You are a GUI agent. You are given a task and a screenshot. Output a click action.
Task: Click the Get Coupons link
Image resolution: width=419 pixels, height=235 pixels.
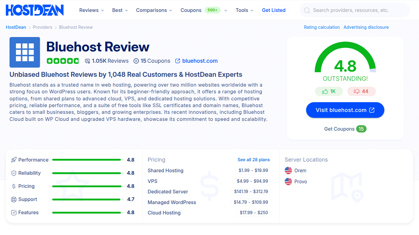tap(339, 129)
